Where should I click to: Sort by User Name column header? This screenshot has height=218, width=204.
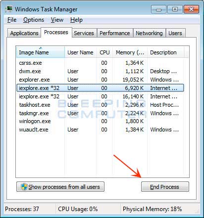[80, 52]
